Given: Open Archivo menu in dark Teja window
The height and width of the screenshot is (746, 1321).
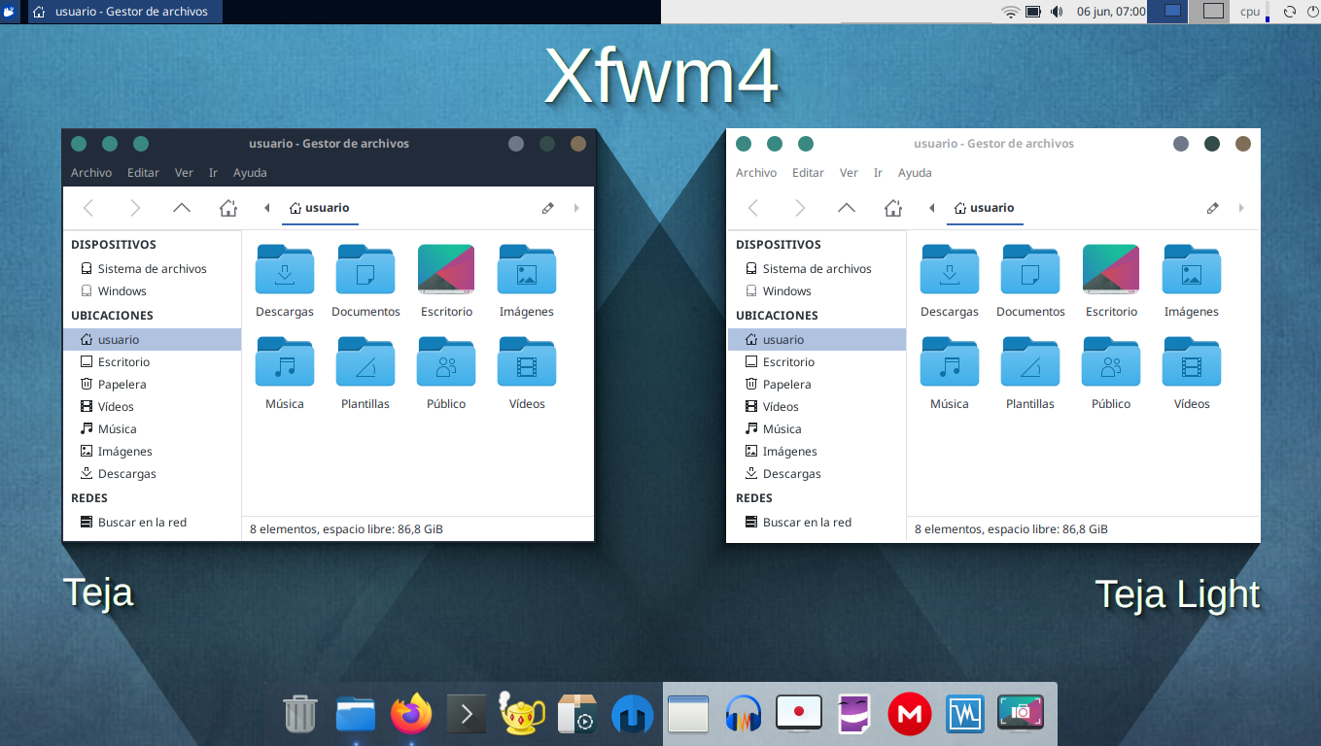Looking at the screenshot, I should (91, 173).
